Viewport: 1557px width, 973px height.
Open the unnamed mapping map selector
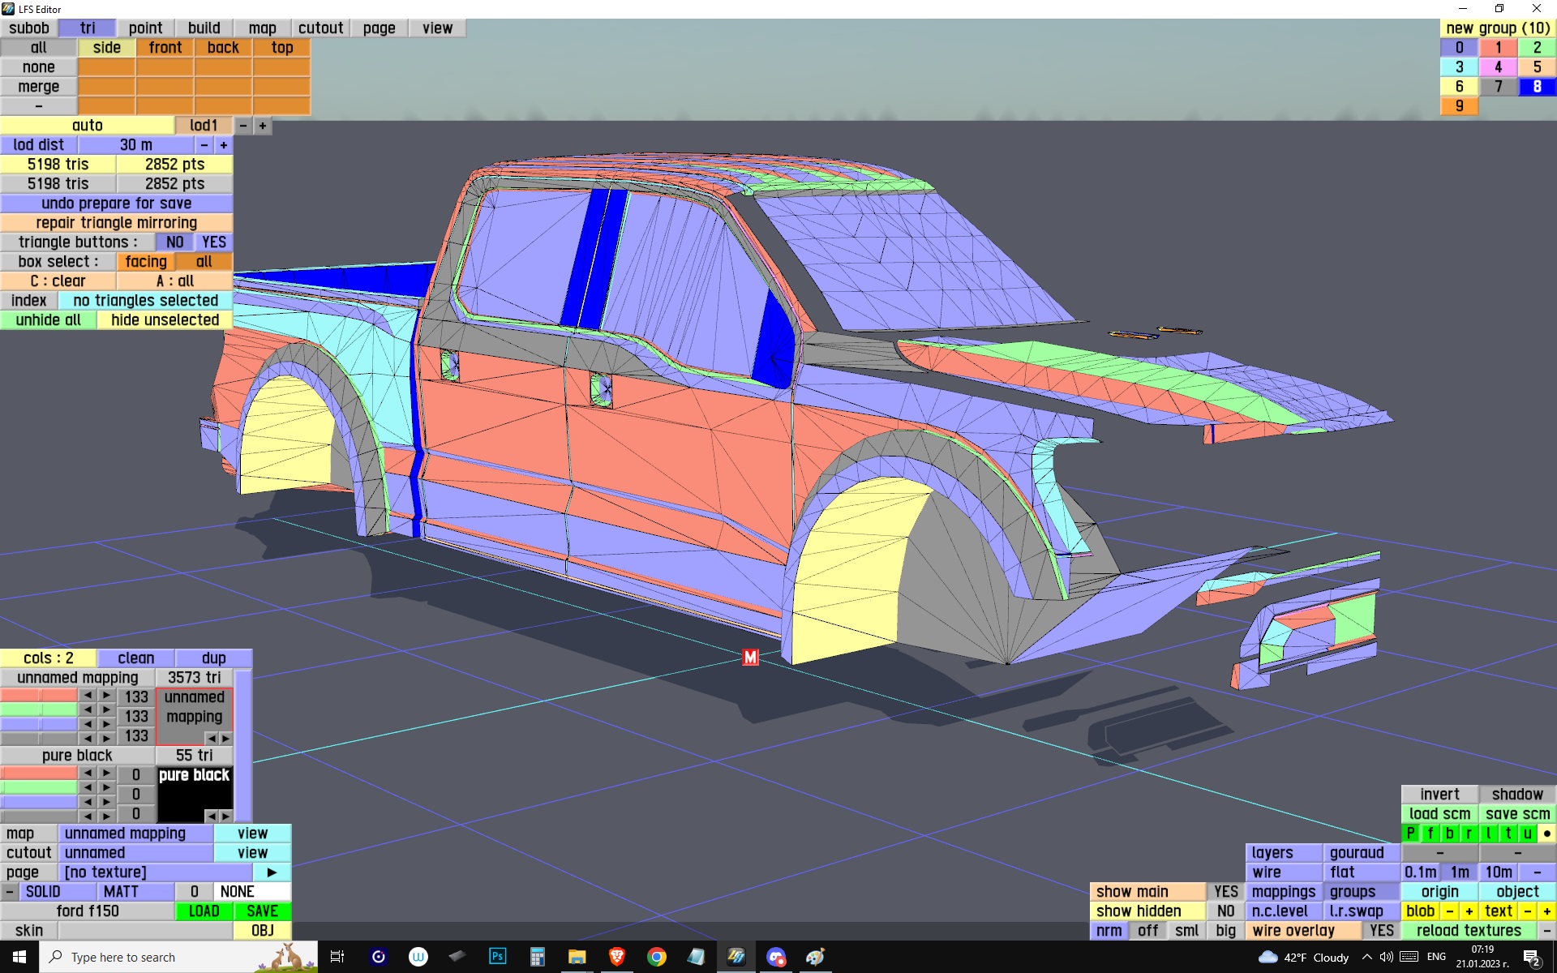135,833
